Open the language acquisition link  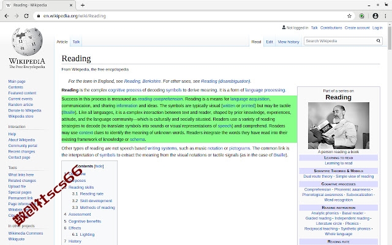pyautogui.click(x=250, y=99)
